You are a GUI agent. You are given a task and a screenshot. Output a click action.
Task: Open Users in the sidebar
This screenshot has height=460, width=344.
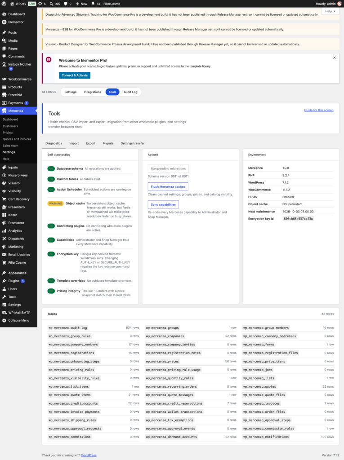[x=18, y=289]
